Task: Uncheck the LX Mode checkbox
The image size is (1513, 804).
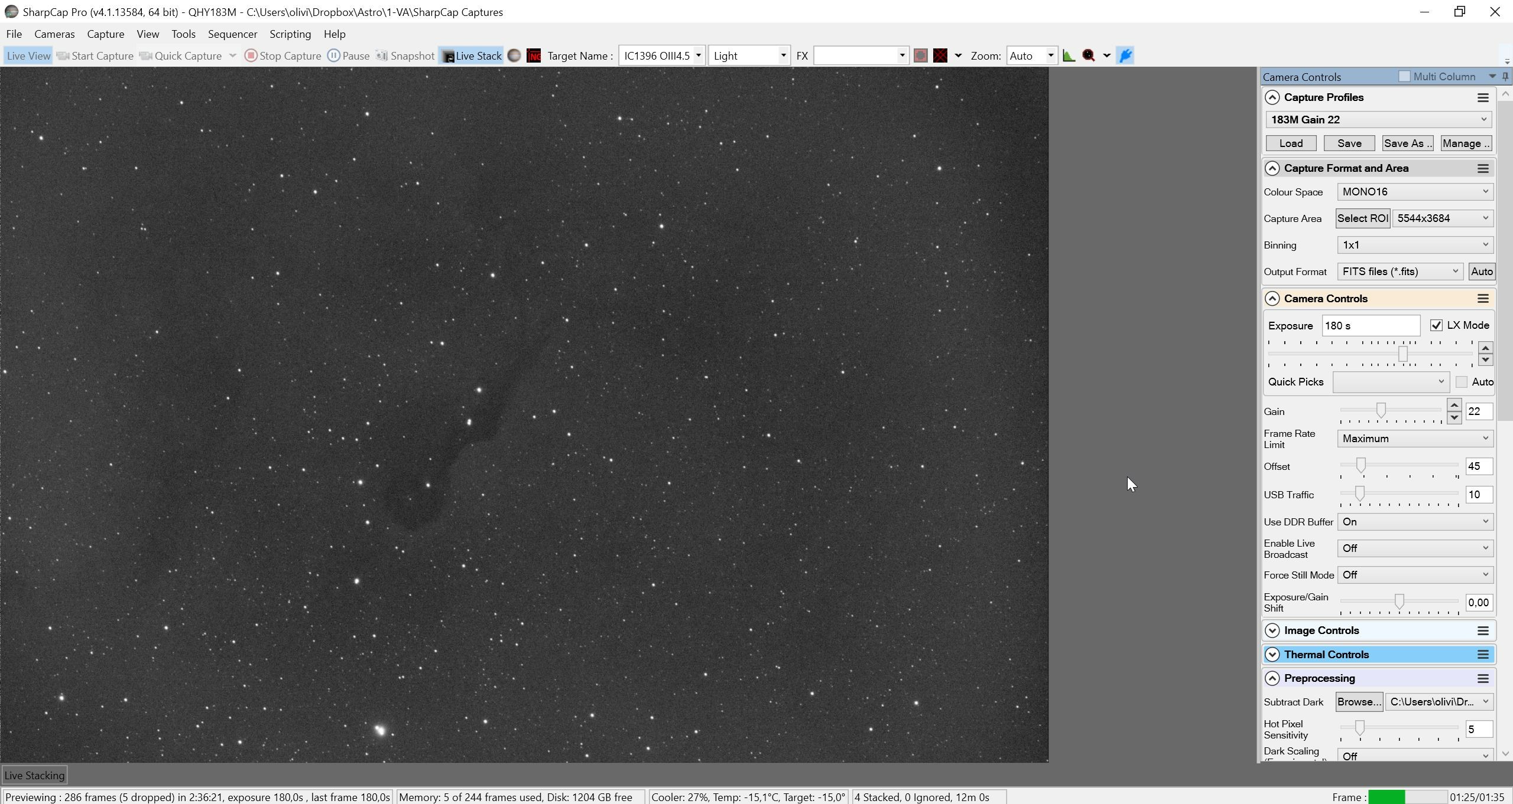Action: (x=1436, y=325)
